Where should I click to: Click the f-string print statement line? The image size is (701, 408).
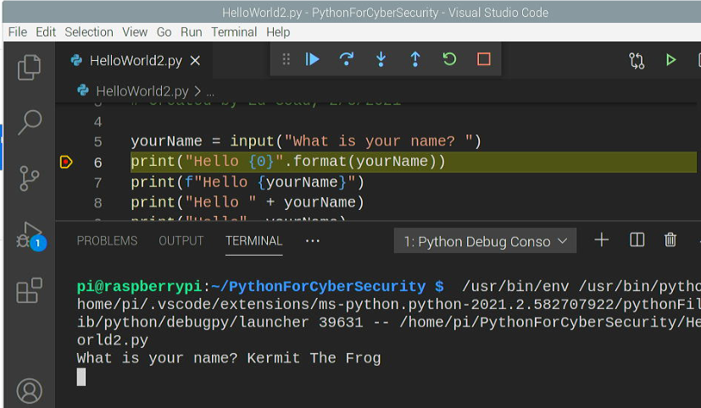[248, 182]
